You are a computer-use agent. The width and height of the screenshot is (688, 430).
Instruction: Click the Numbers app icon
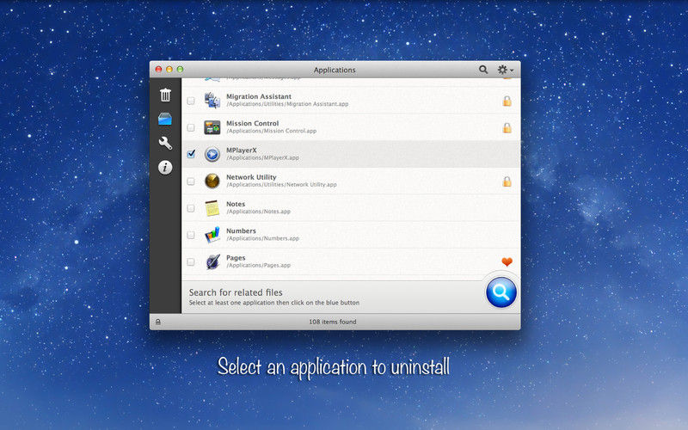[212, 235]
